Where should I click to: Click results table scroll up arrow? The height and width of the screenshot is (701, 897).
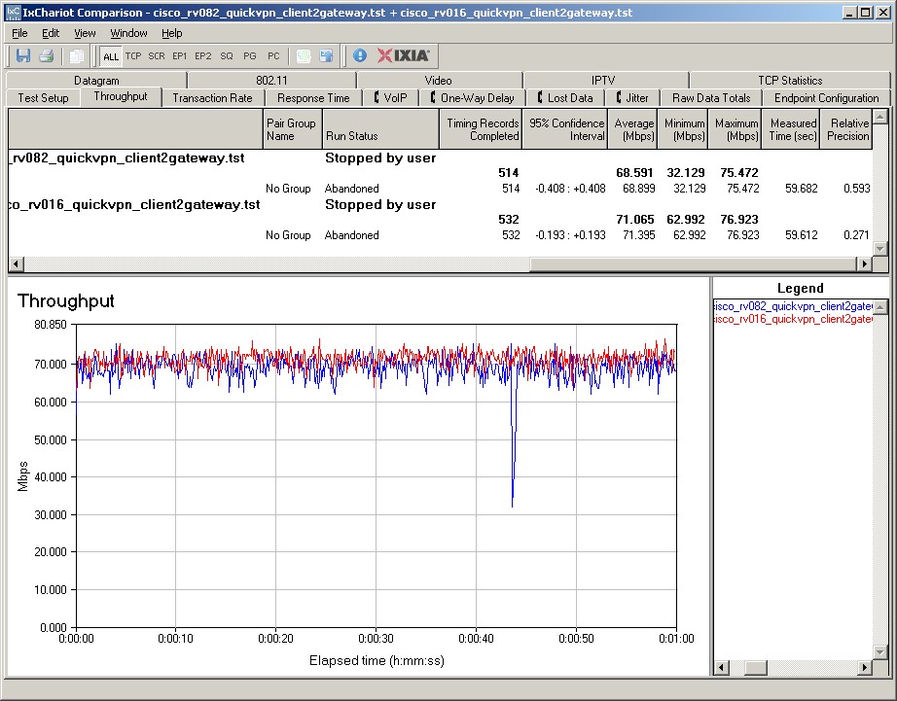coord(880,117)
